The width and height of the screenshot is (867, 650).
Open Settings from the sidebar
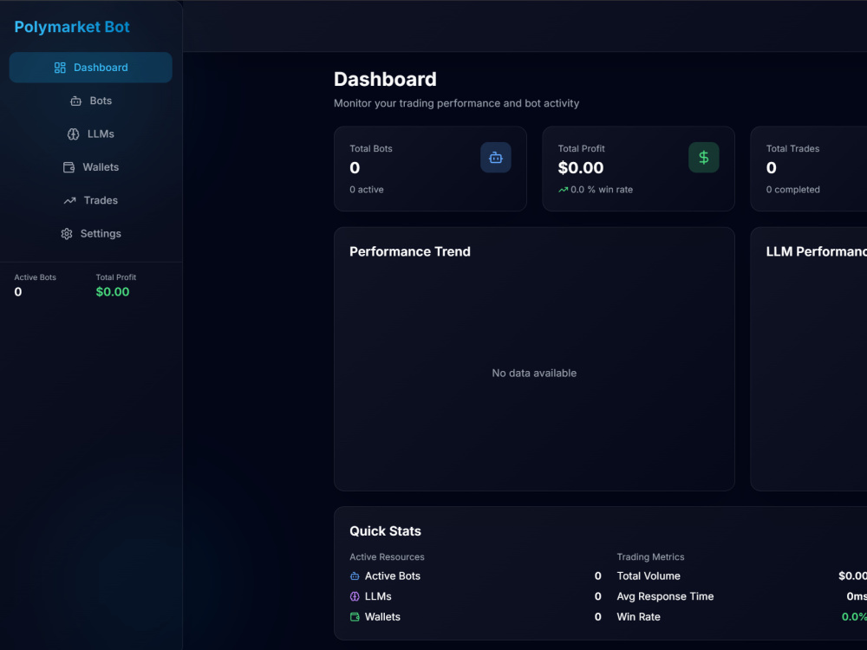click(91, 234)
